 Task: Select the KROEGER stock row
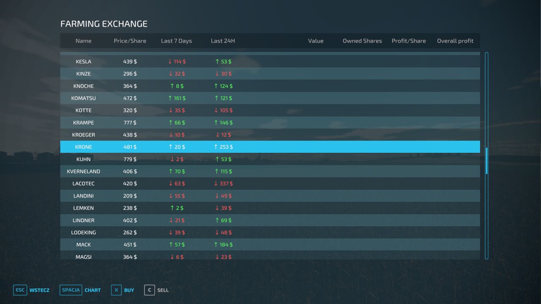point(270,135)
